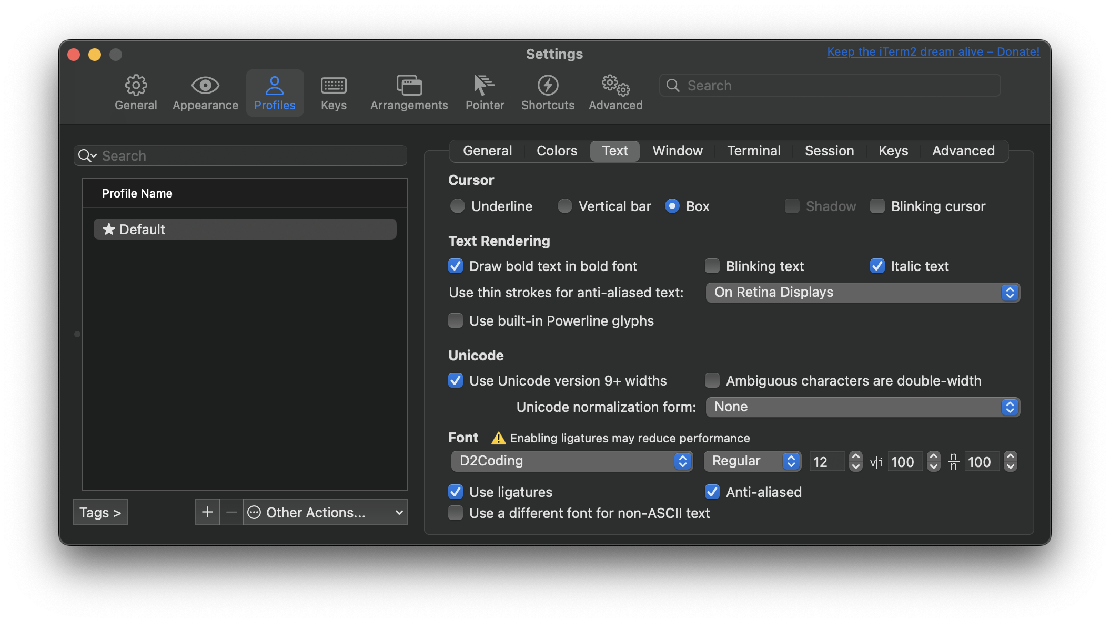The image size is (1110, 623).
Task: Switch to the Colors tab
Action: 557,151
